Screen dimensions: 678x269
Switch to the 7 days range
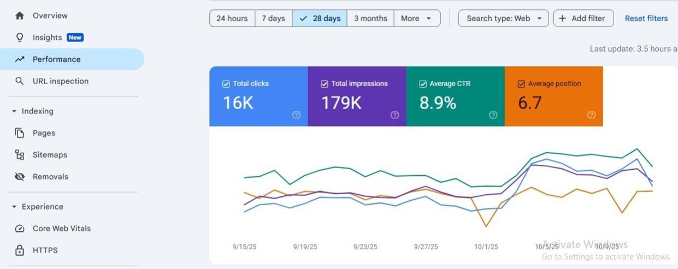tap(273, 18)
